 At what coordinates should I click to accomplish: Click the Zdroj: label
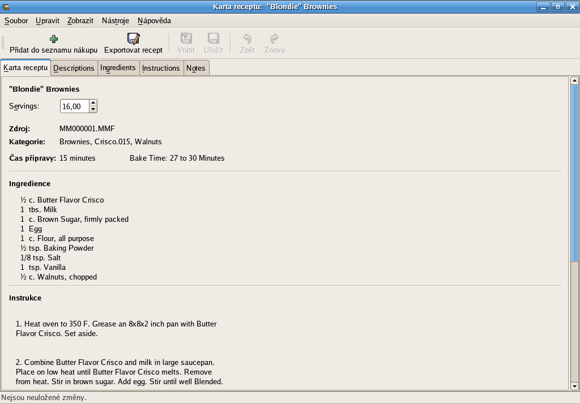coord(20,128)
